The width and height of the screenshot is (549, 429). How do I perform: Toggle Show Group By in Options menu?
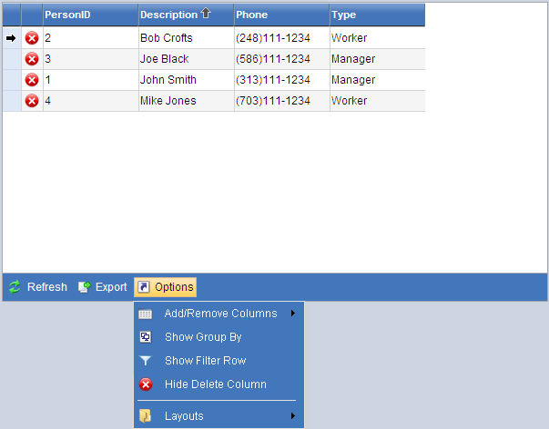pos(203,337)
